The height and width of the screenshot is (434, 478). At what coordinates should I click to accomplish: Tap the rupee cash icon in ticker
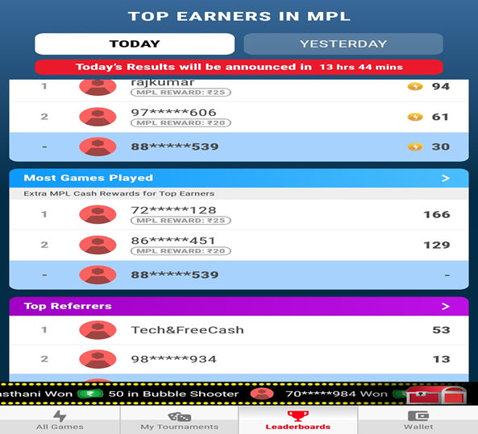90,394
